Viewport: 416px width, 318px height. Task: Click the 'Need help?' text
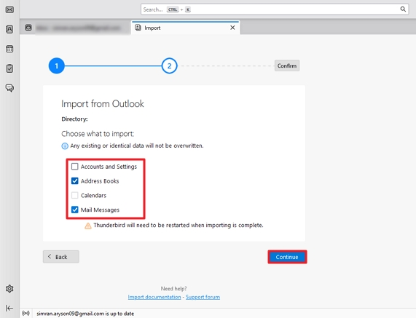174,288
